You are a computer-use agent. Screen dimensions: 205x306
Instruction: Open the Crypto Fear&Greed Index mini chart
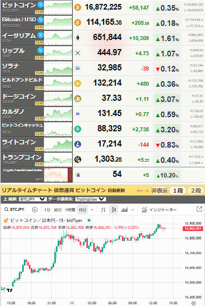tap(58, 175)
